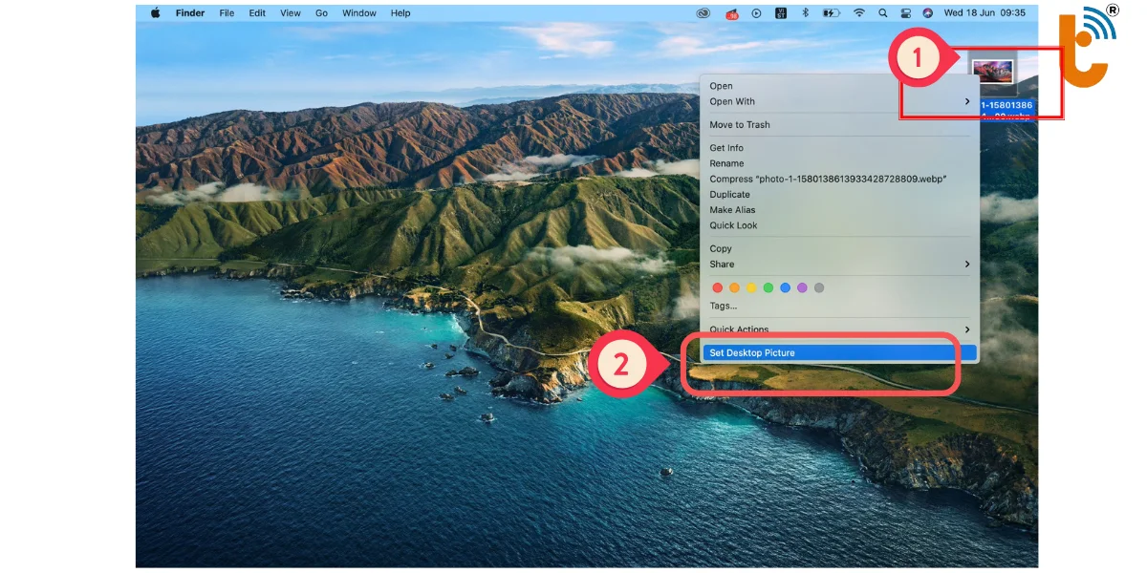
Task: Open Control Center from menu bar
Action: pos(905,13)
